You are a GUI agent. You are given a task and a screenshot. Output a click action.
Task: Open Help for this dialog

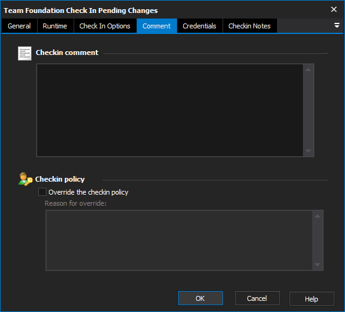pos(312,299)
